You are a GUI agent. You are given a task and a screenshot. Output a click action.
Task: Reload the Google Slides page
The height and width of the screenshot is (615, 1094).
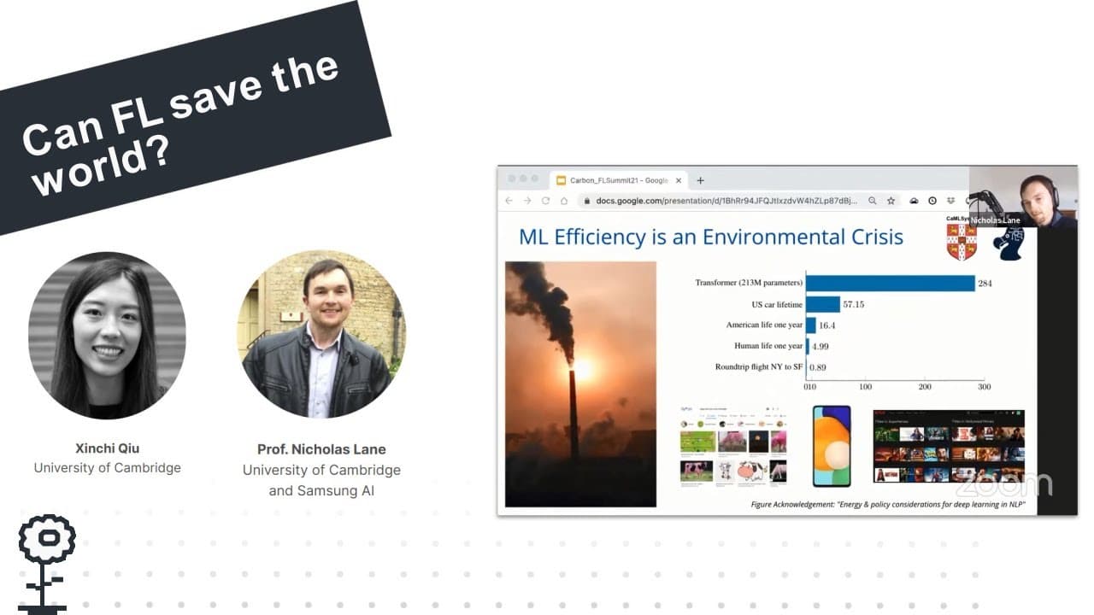click(545, 201)
